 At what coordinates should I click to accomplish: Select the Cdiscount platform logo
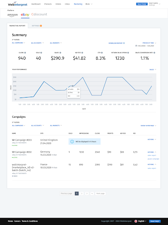[x=39, y=15]
